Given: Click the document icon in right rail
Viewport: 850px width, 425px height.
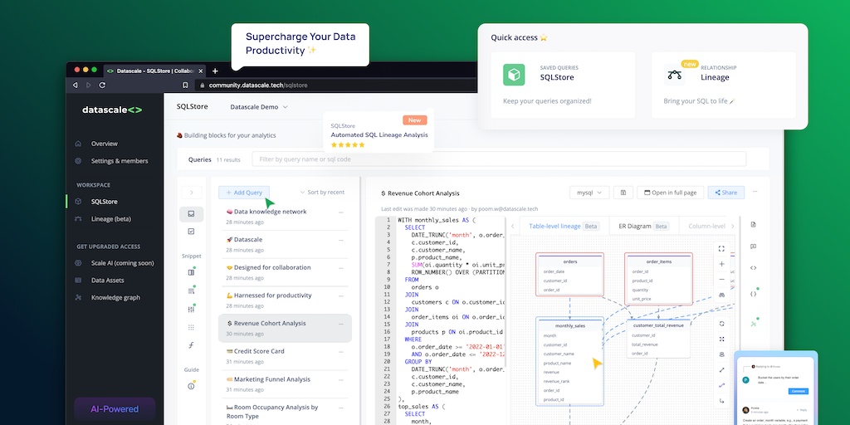Looking at the screenshot, I should [x=753, y=224].
